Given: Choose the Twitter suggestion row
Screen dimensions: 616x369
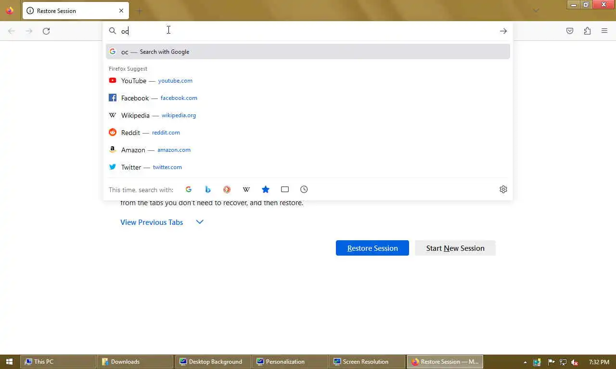Looking at the screenshot, I should point(308,167).
